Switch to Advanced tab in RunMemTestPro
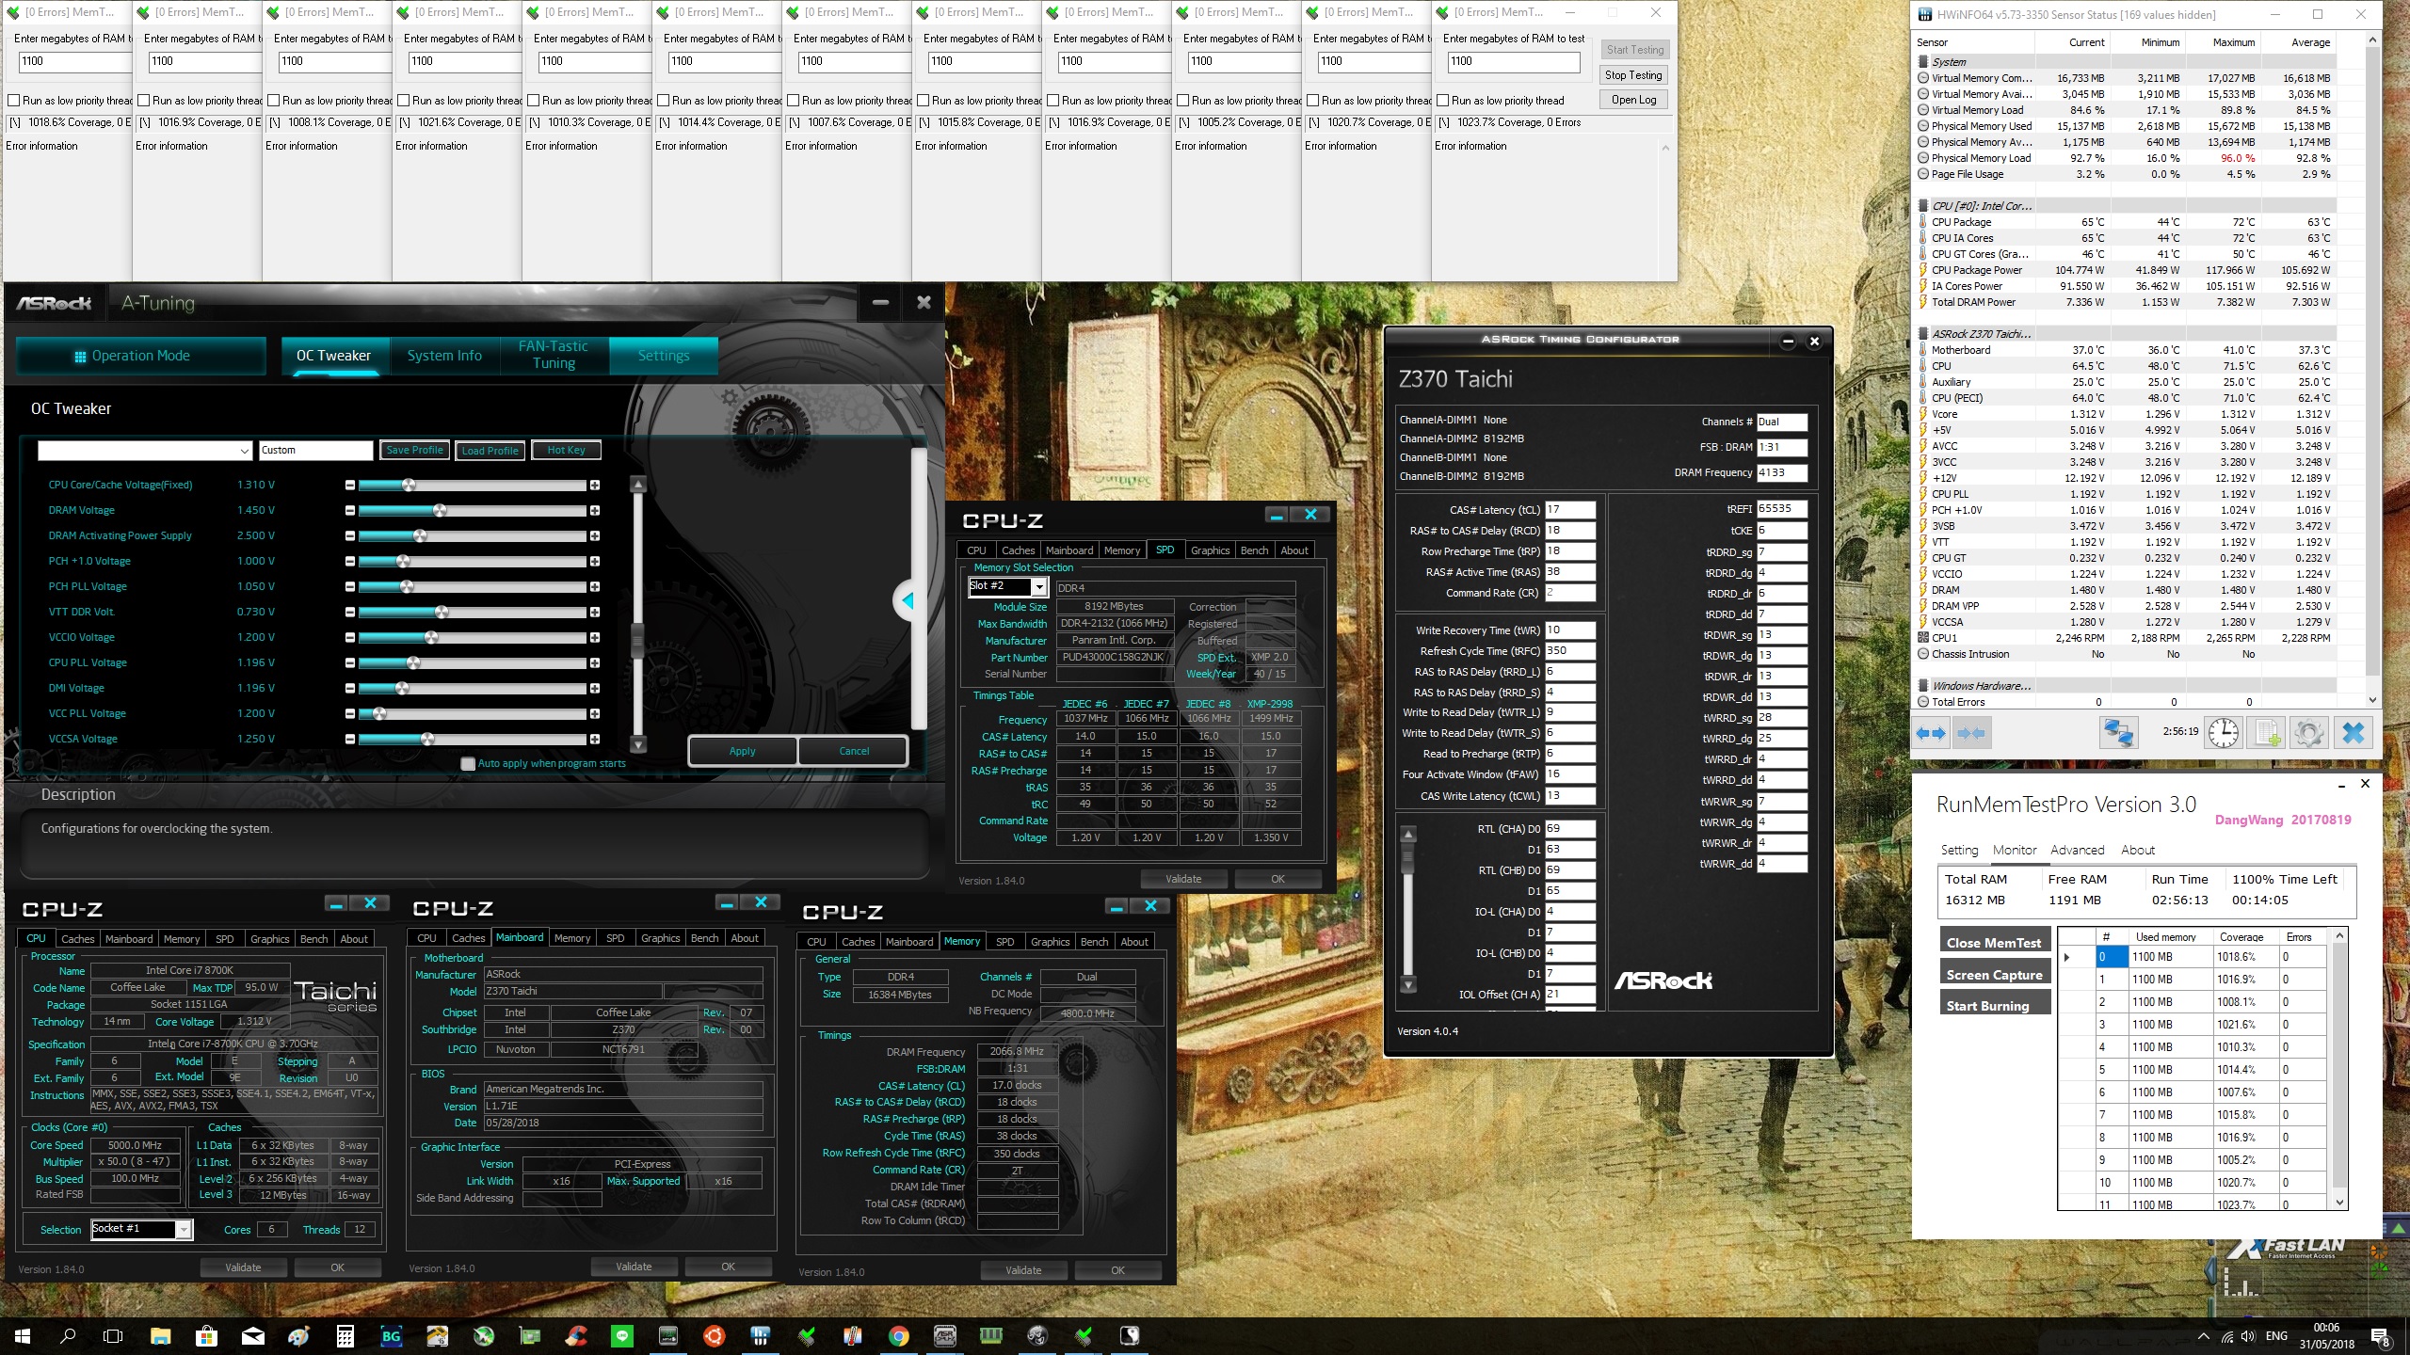The width and height of the screenshot is (2410, 1355). click(x=2077, y=850)
